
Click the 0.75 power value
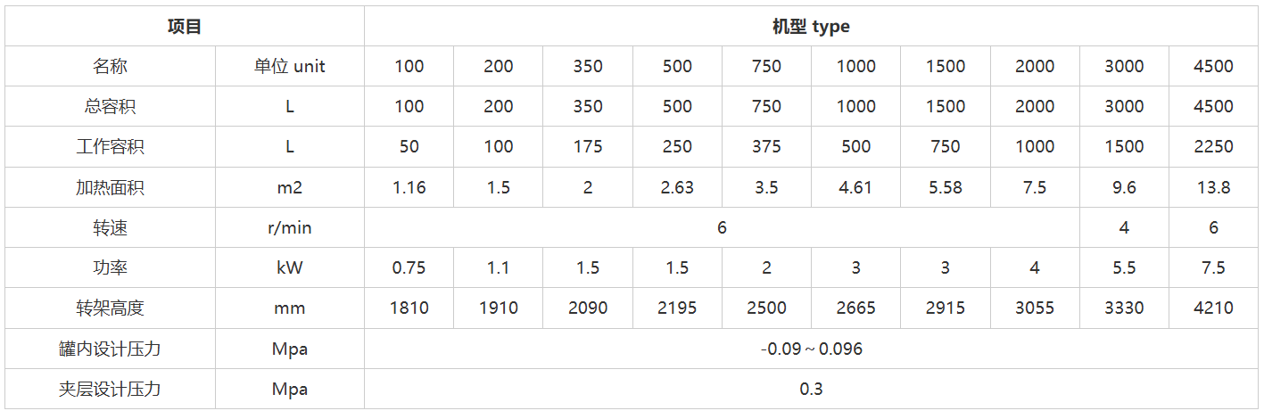pos(409,268)
